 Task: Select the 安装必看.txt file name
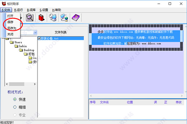[x=50, y=39]
